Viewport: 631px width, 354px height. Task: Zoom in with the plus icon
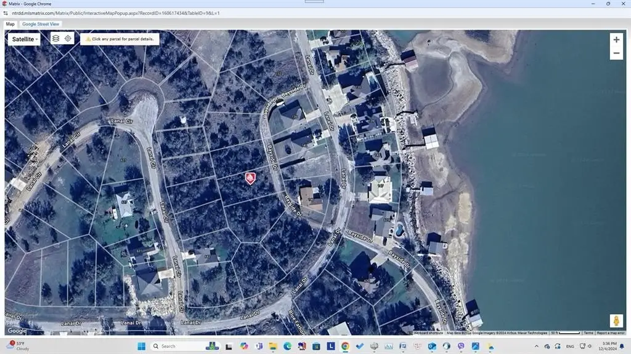point(616,39)
